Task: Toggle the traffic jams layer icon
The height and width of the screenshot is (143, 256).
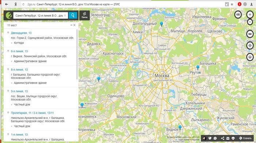Action: [238, 15]
